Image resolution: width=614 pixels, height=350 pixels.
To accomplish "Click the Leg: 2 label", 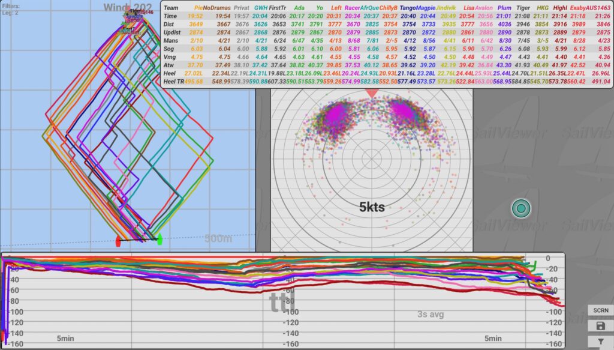I will 10,13.
